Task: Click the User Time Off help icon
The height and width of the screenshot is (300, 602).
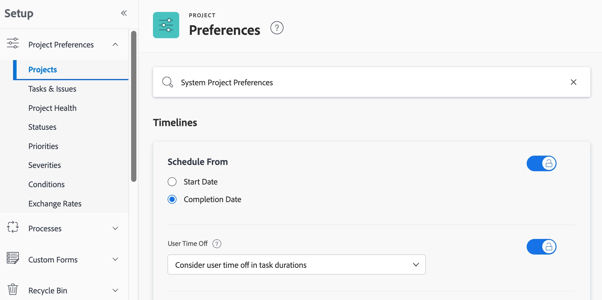Action: (x=217, y=244)
